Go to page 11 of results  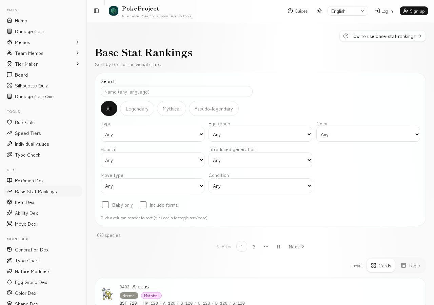pos(278,246)
